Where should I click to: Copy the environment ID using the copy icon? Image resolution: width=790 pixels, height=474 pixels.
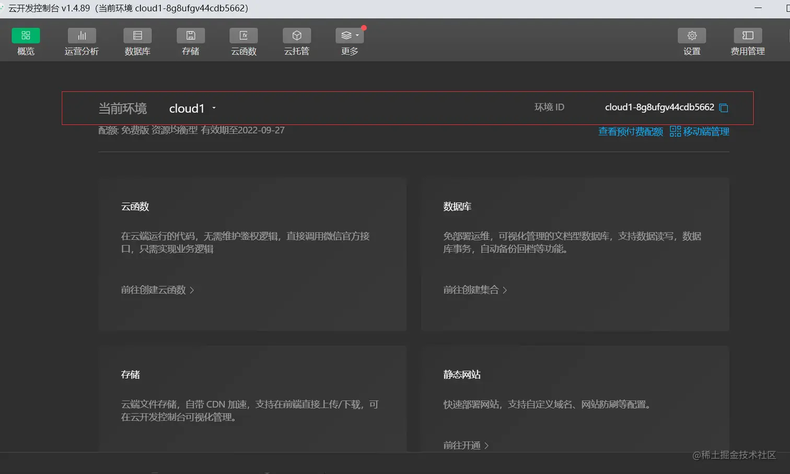(724, 108)
